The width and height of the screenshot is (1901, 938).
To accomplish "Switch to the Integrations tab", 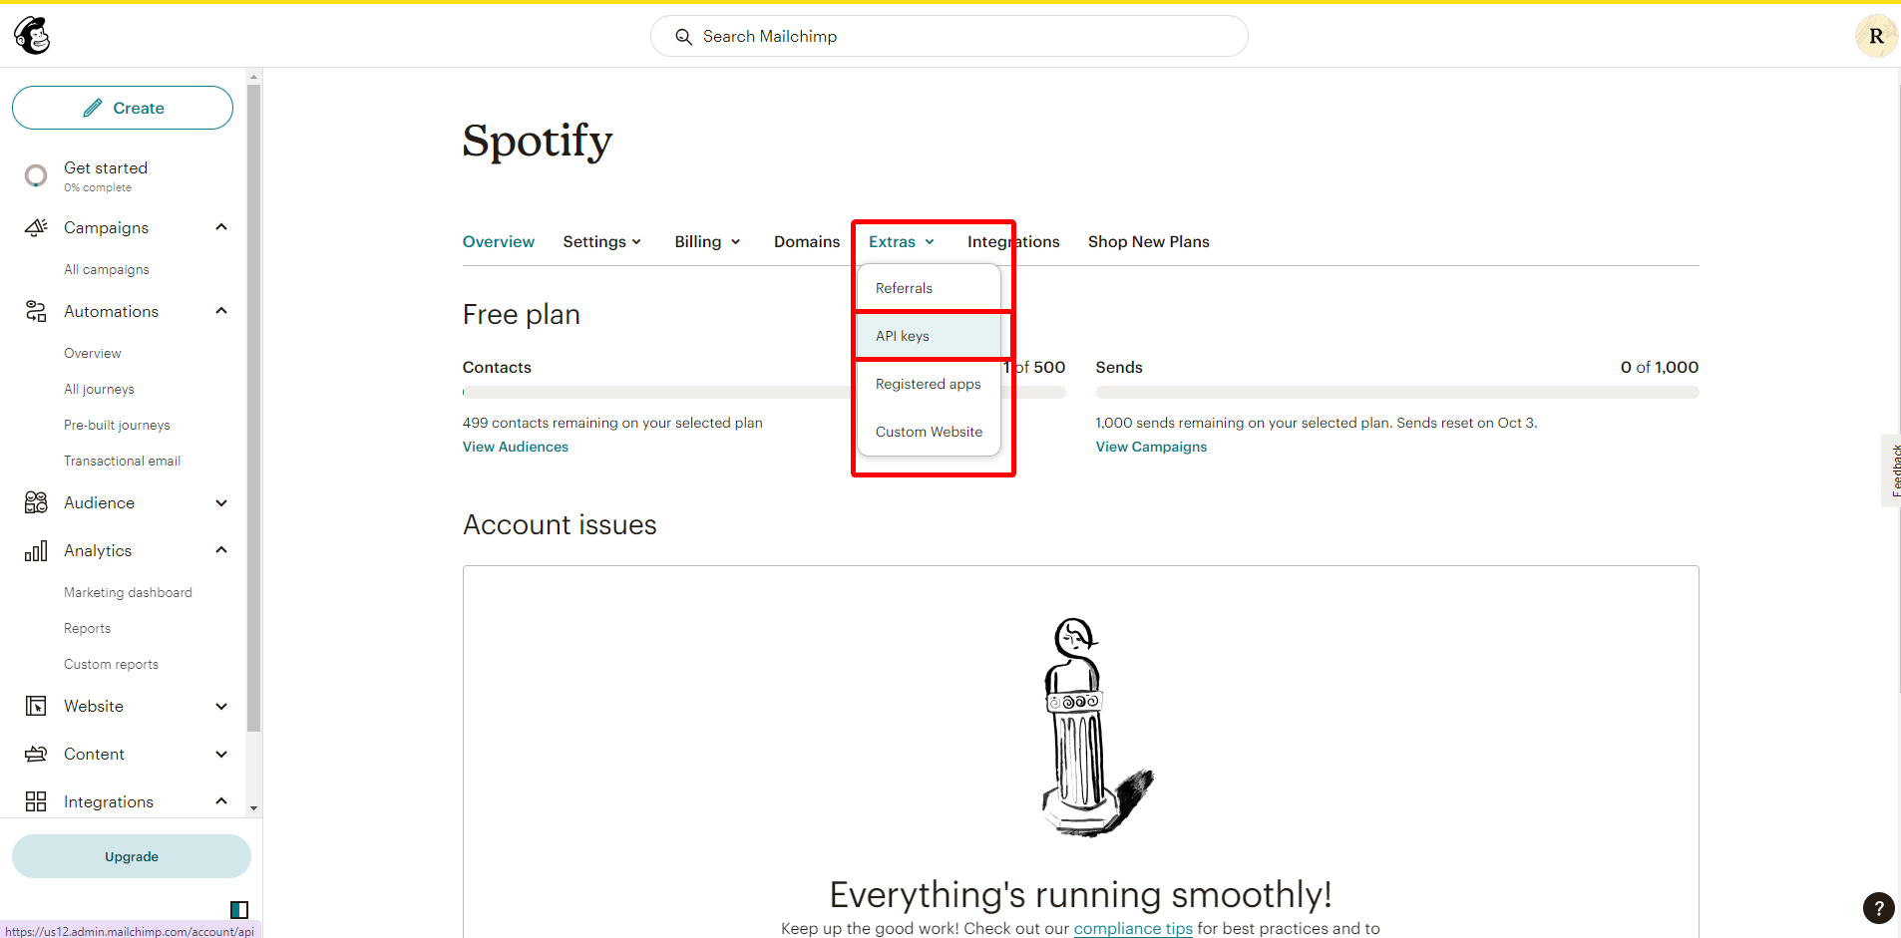I will [x=1013, y=241].
